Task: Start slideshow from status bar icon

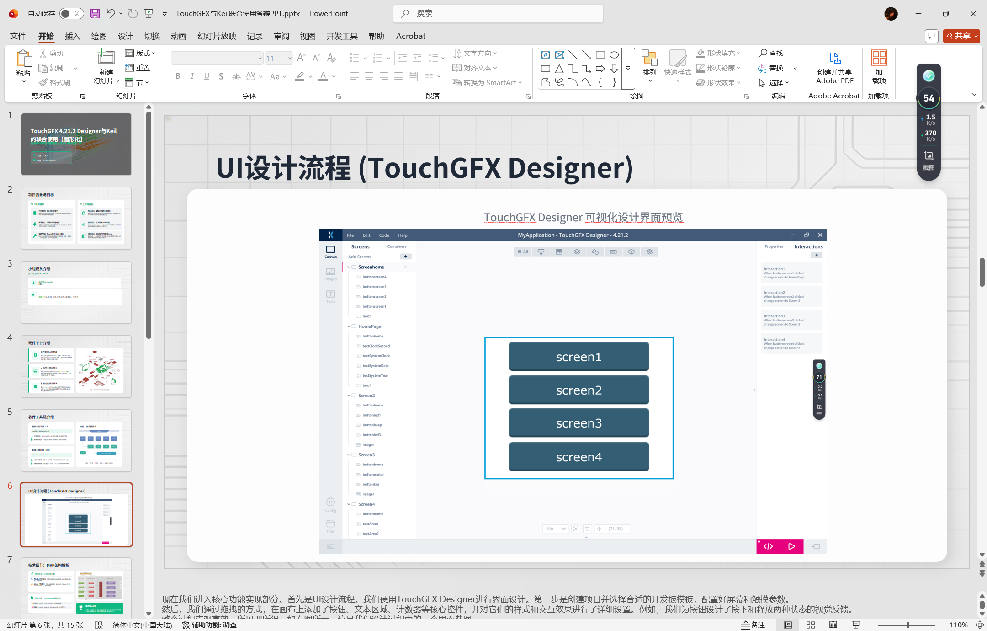Action: (x=856, y=625)
